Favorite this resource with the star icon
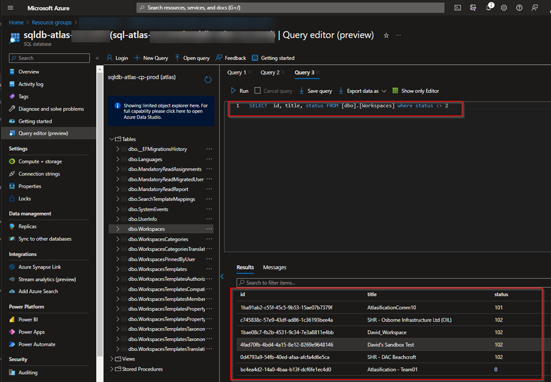Image resolution: width=551 pixels, height=382 pixels. tap(386, 36)
